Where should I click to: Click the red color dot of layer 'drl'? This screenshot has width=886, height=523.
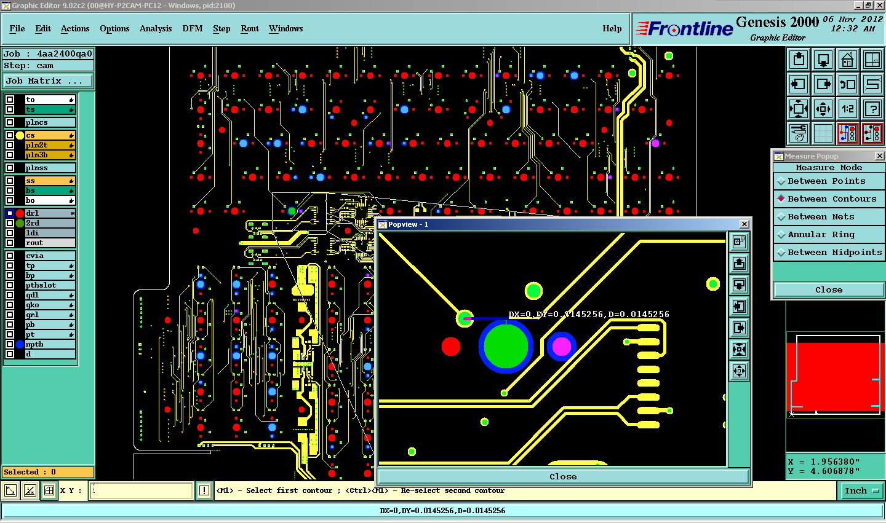(20, 213)
